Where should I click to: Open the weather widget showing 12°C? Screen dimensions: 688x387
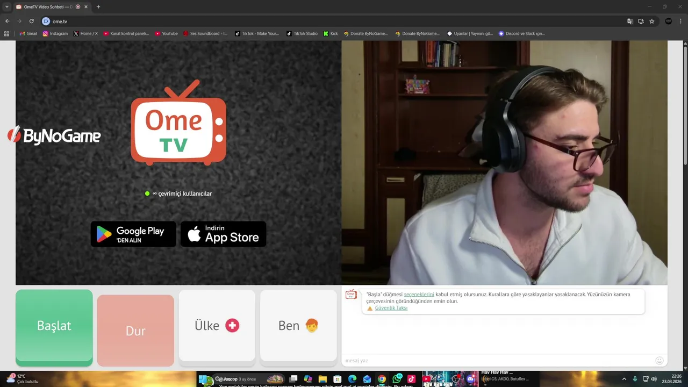click(23, 379)
